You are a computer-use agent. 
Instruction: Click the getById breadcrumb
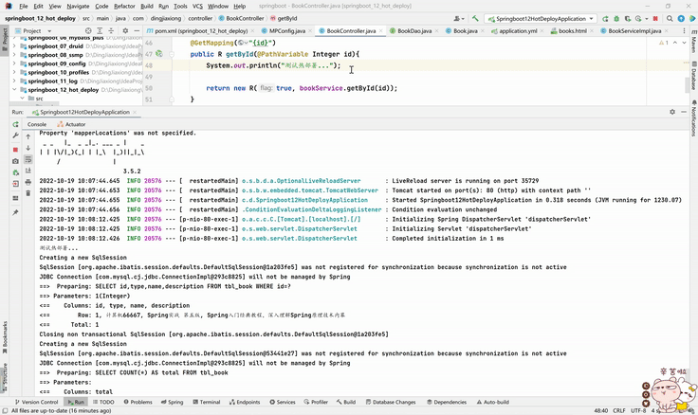coord(284,18)
